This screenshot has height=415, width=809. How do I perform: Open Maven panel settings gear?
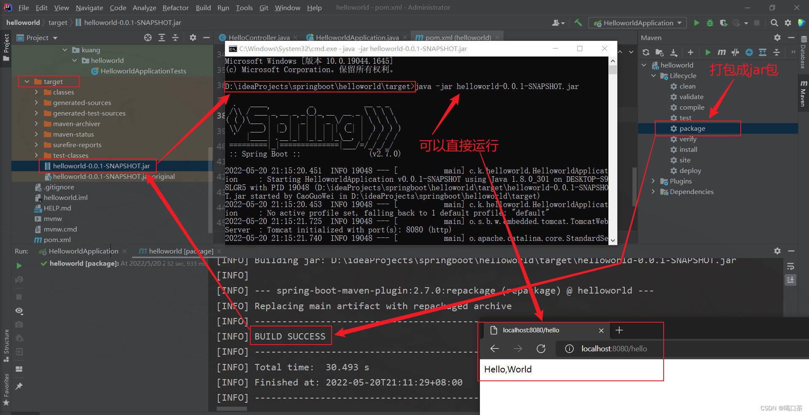(x=777, y=38)
